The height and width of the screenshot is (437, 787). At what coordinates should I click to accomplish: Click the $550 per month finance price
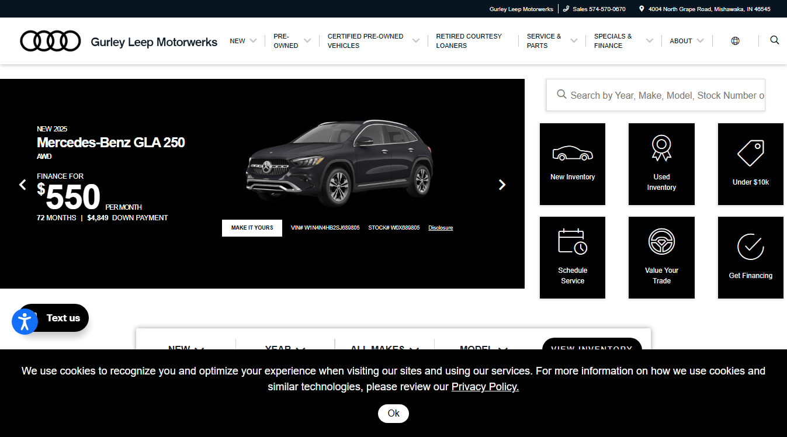tap(89, 197)
